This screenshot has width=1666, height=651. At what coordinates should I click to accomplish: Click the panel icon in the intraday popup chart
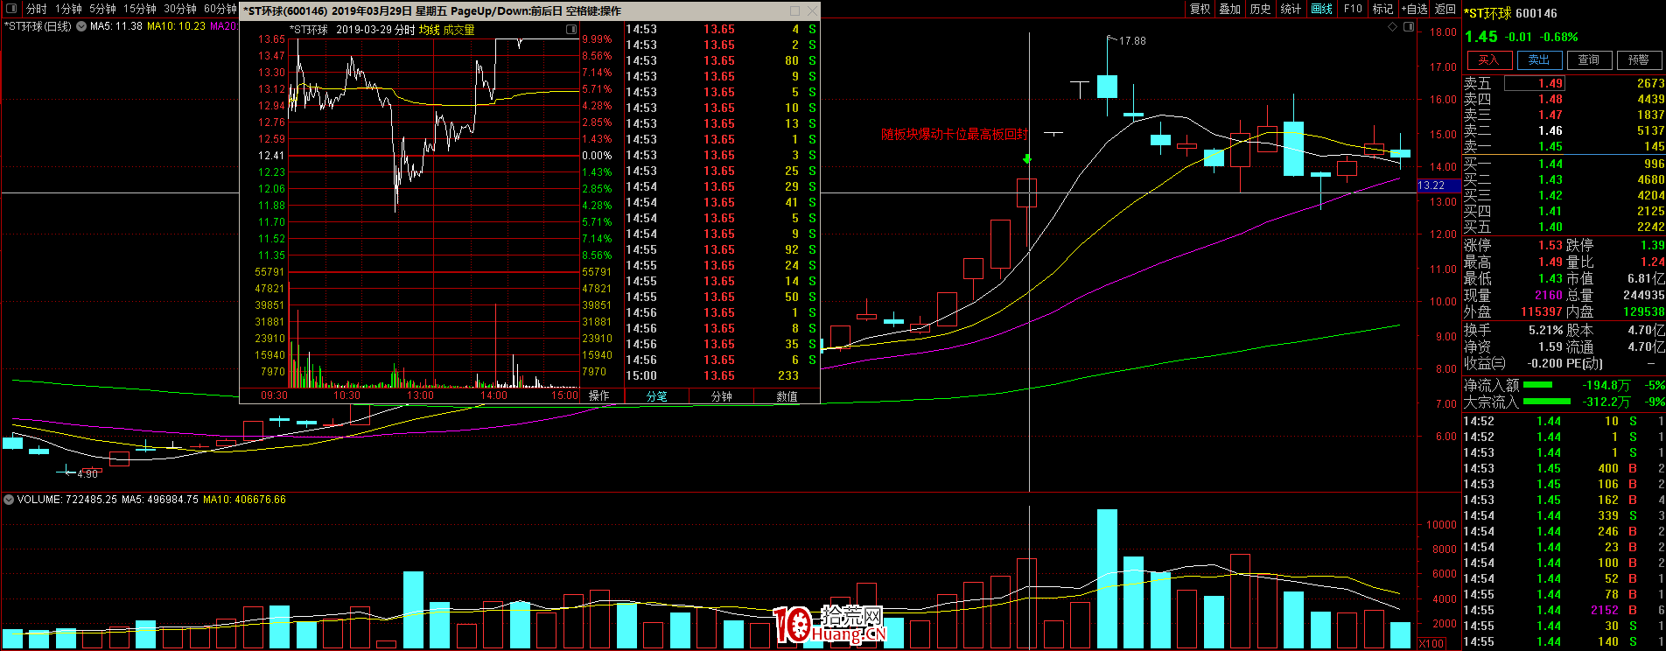coord(571,29)
